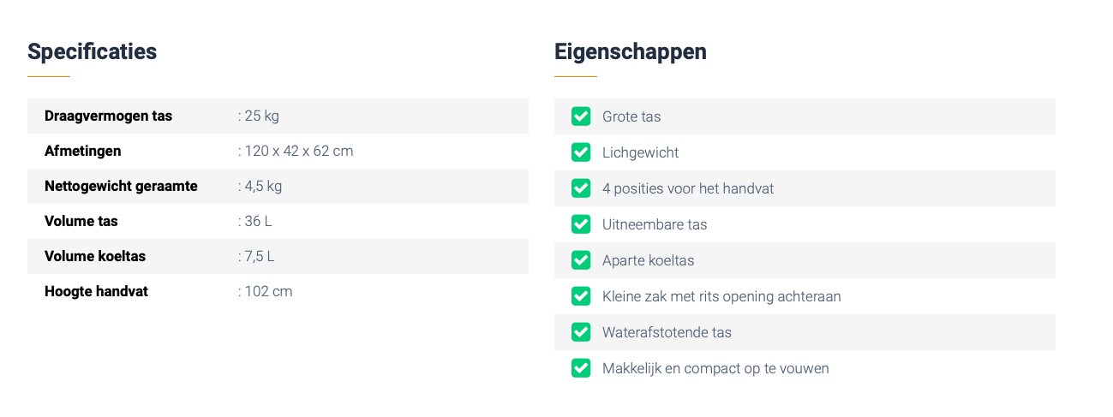Click the checkmark beside Waterafstotende tas
Viewport: 1113px width, 417px height.
click(x=581, y=332)
